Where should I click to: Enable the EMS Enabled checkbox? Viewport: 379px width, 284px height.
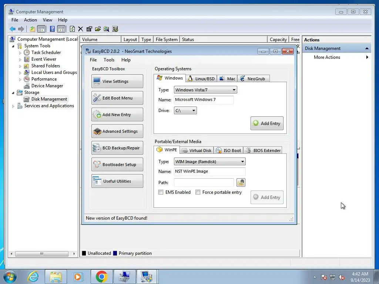point(161,192)
